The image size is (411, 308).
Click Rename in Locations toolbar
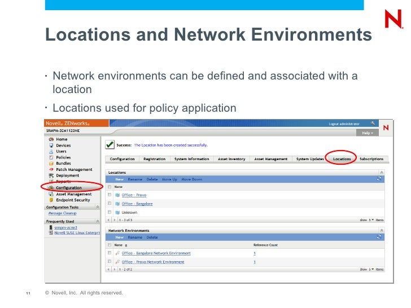point(135,179)
